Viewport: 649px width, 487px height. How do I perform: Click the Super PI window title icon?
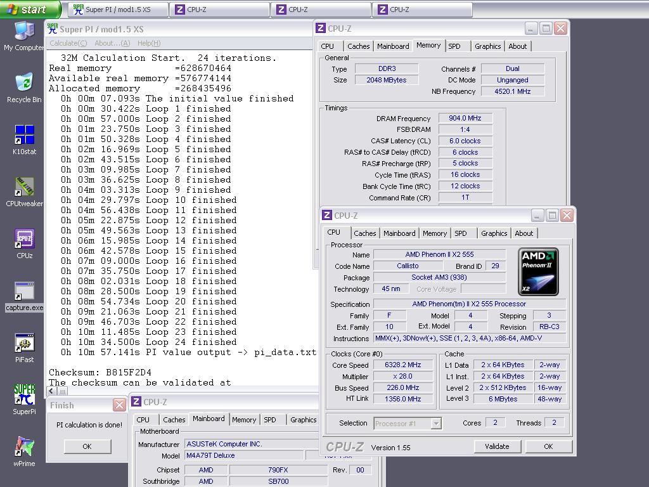tap(52, 29)
